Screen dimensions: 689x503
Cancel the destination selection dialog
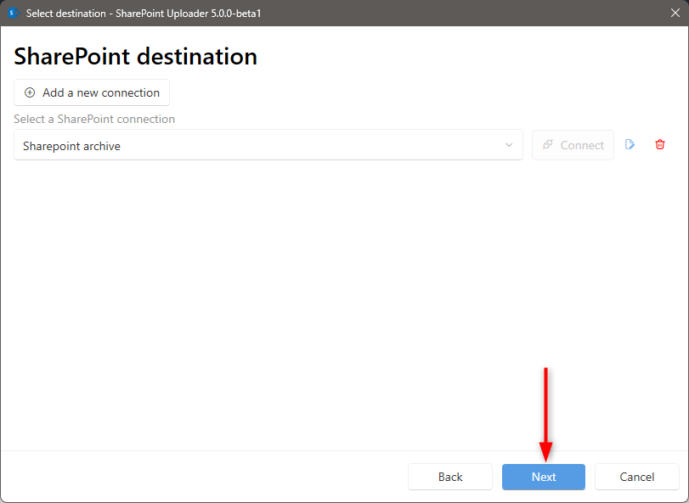point(637,477)
